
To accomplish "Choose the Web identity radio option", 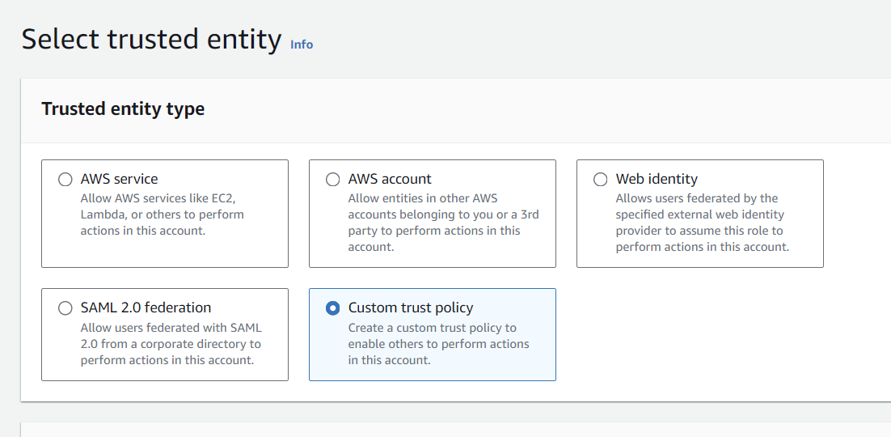I will (x=600, y=179).
